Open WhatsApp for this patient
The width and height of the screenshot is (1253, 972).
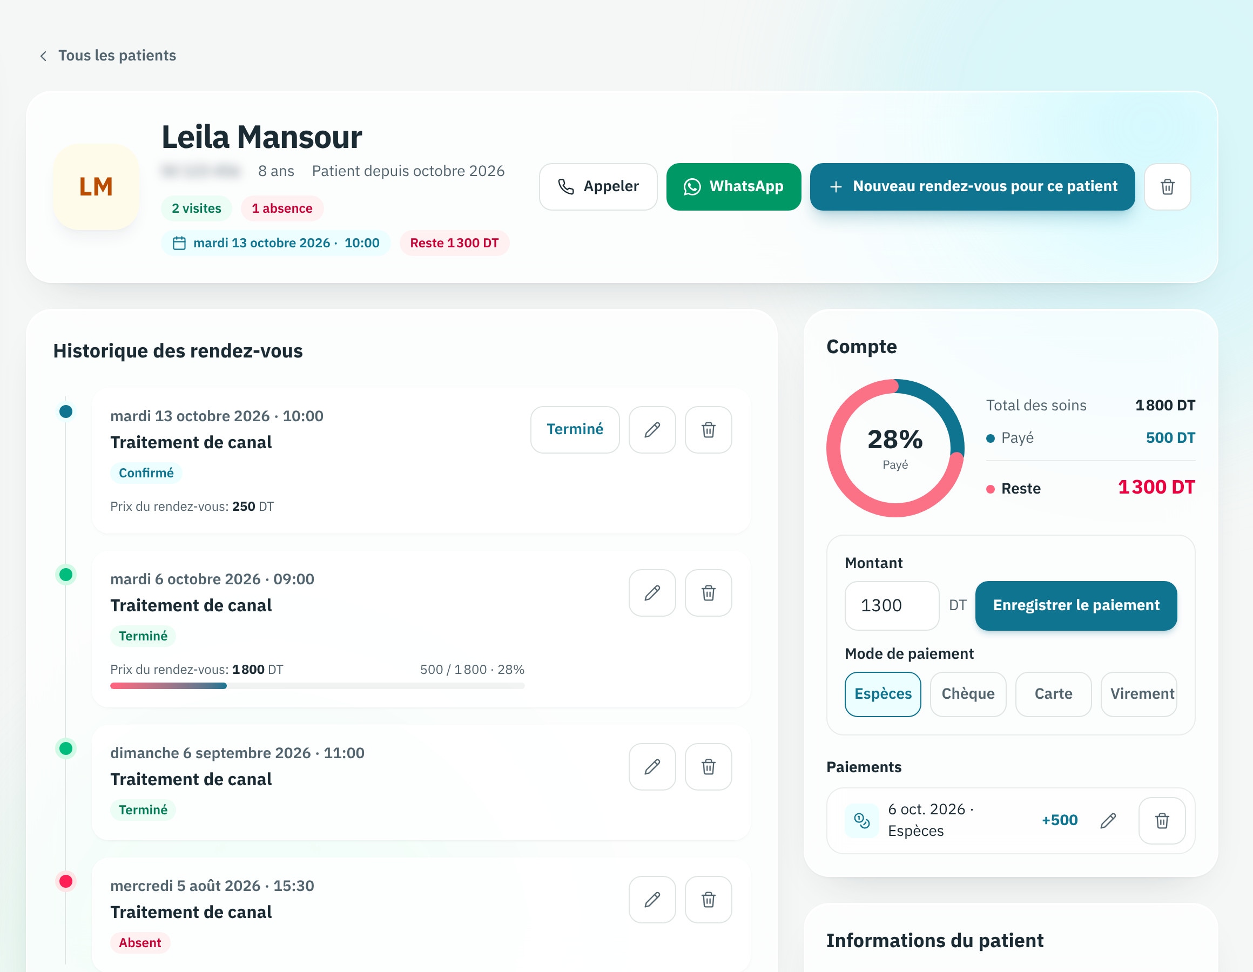click(733, 186)
